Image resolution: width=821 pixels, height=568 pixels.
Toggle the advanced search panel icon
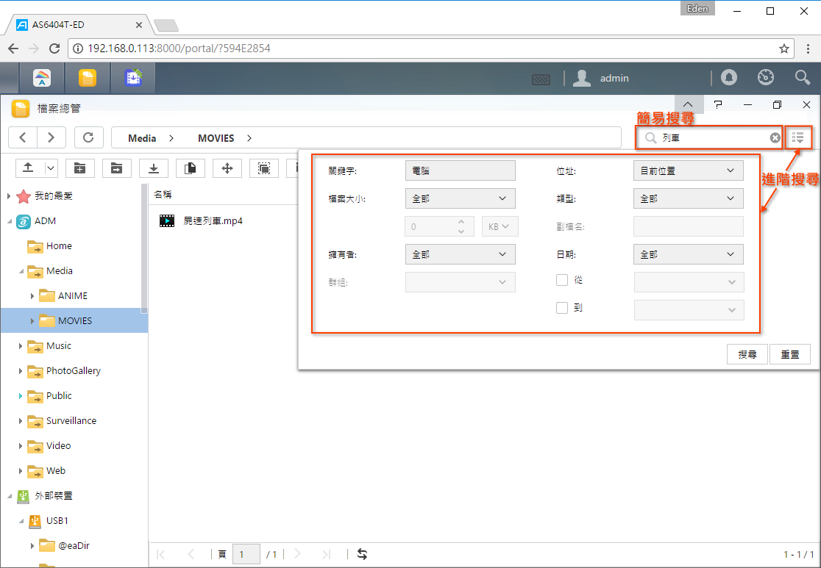coord(798,137)
